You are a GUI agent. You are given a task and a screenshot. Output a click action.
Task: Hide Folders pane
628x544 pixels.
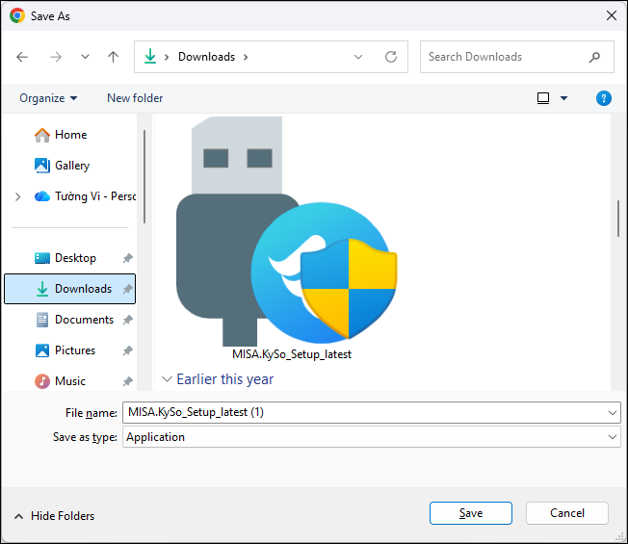[54, 515]
